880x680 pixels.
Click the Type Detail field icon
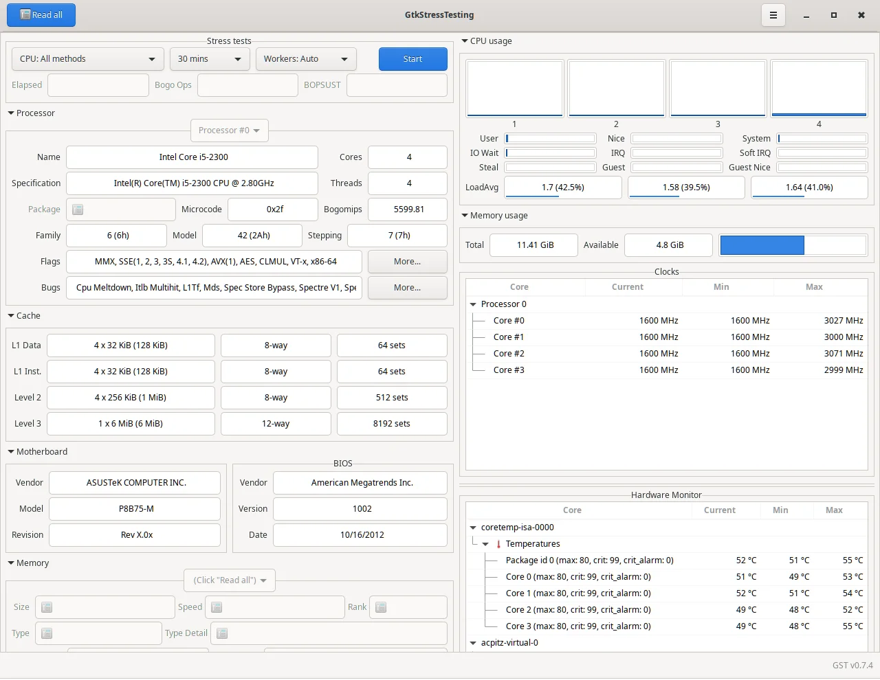[222, 633]
